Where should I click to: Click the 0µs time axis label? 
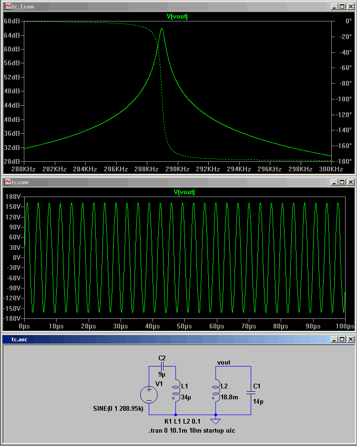(x=24, y=326)
